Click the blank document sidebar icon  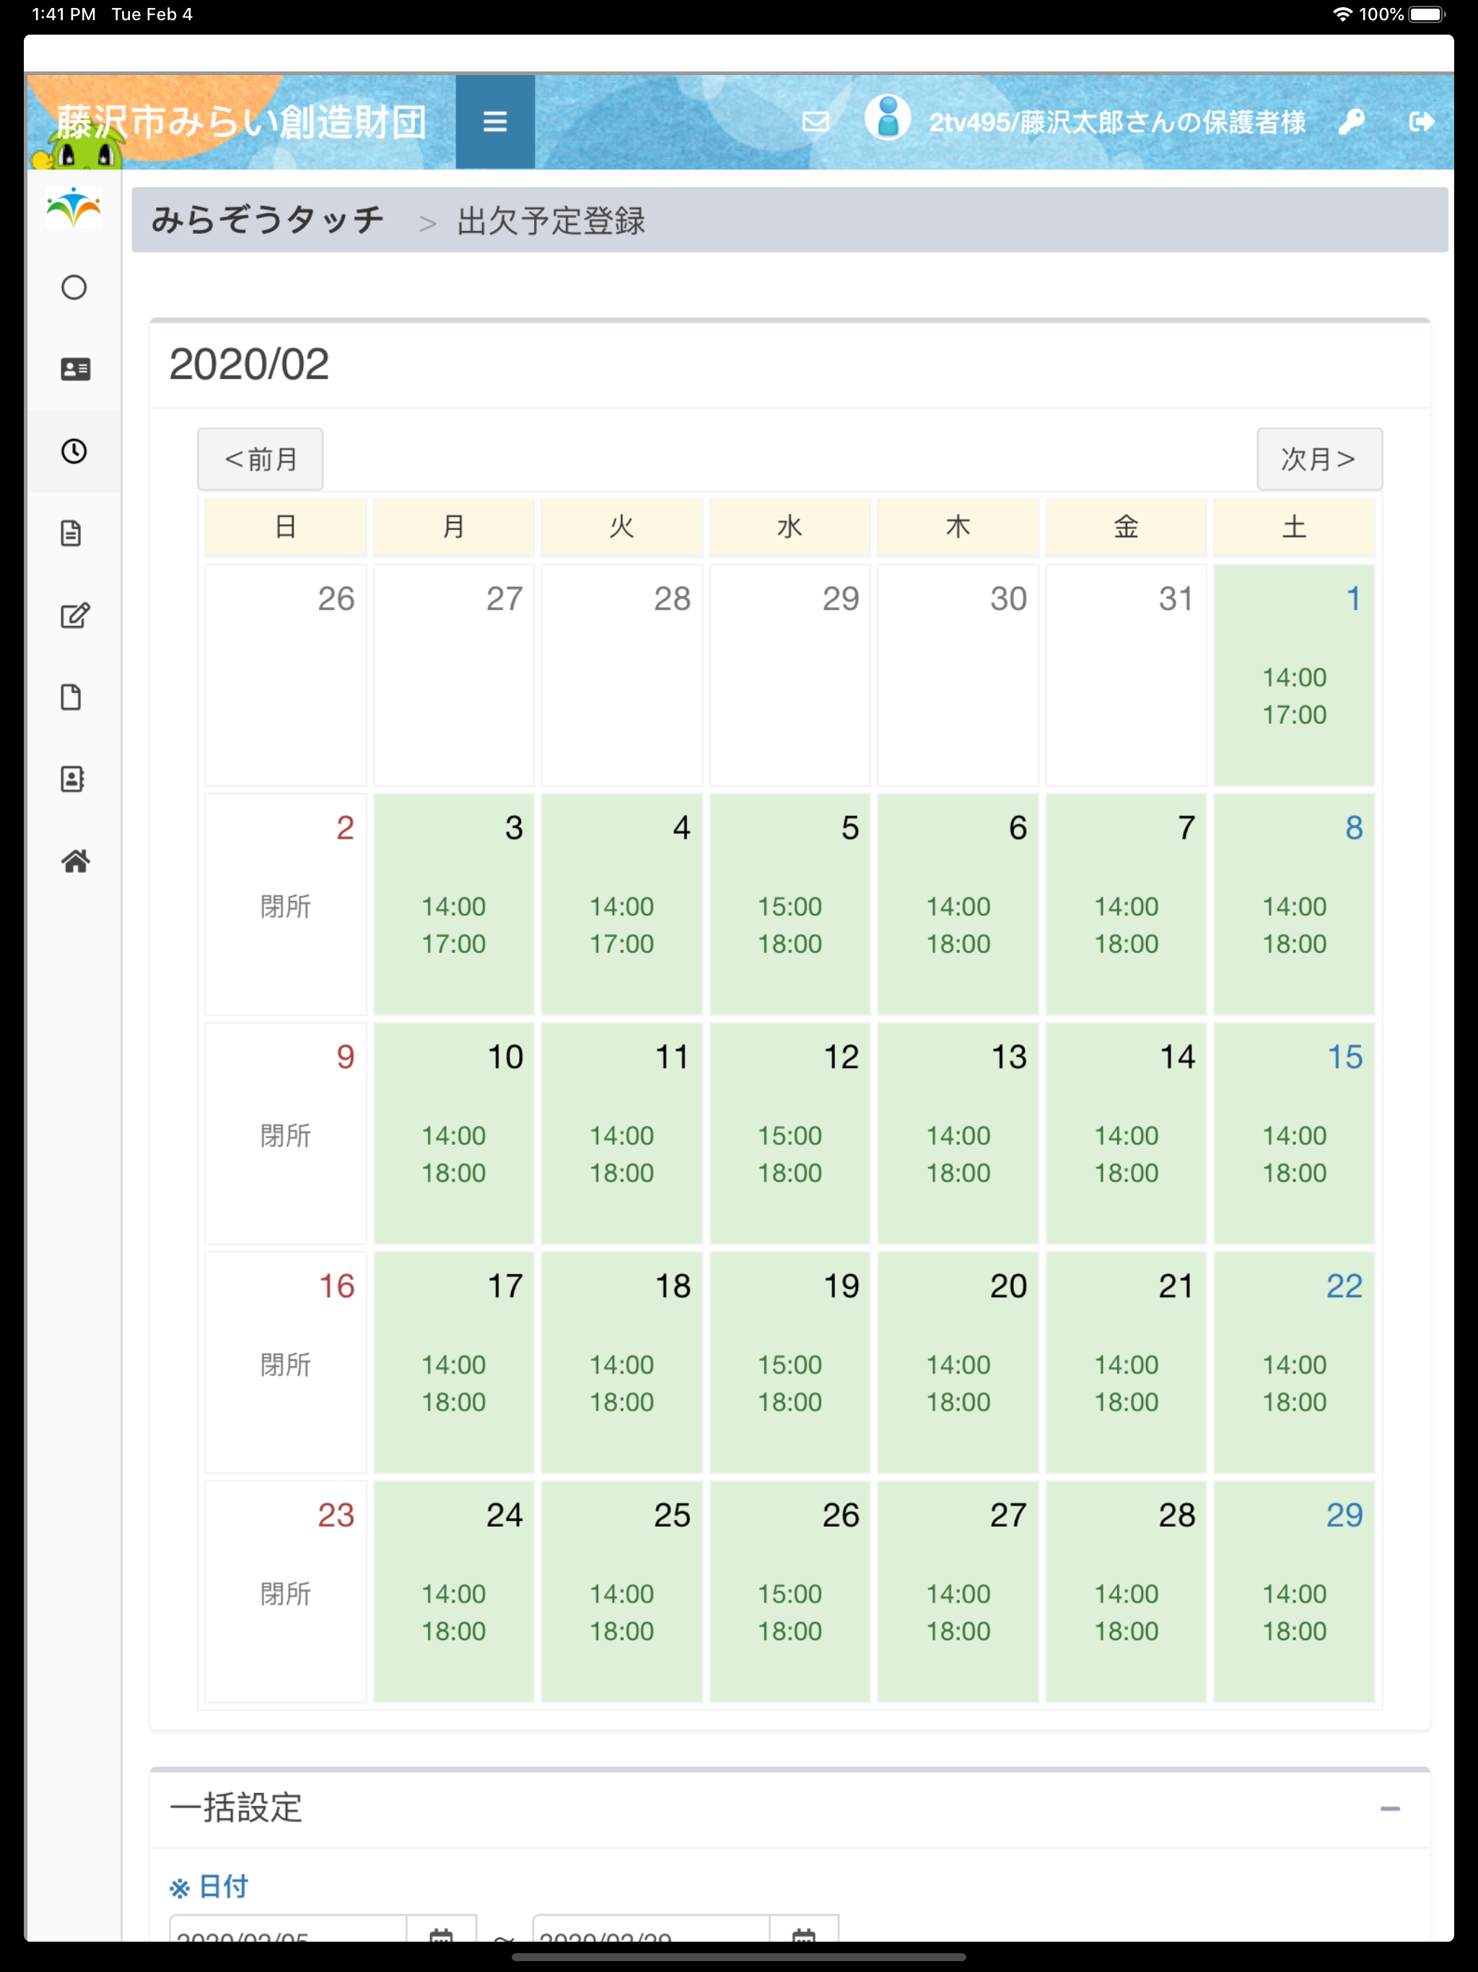tap(71, 697)
